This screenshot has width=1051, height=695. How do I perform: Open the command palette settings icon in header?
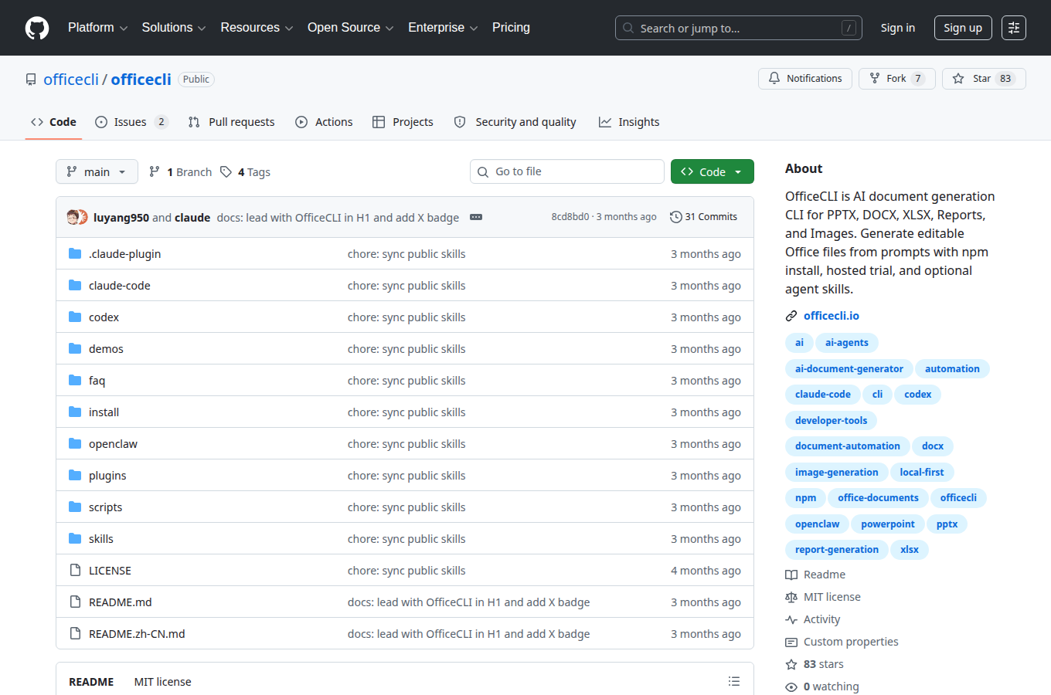(1014, 28)
